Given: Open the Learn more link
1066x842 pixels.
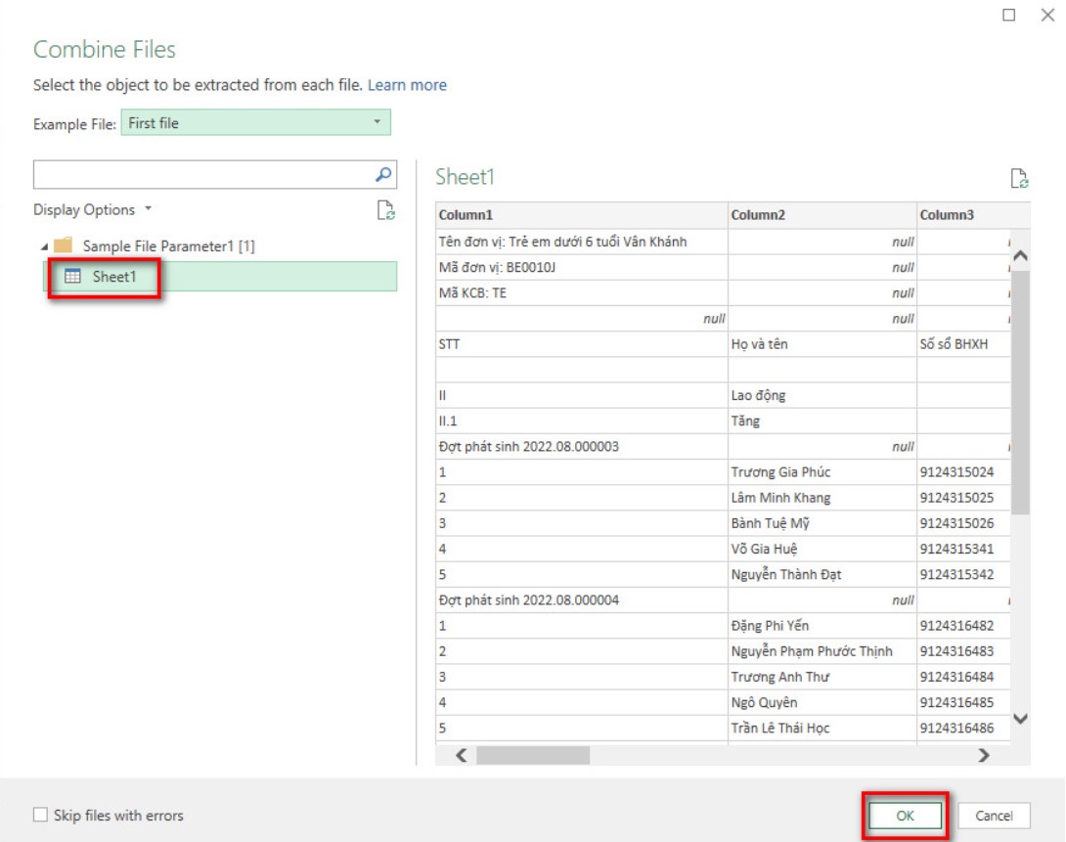Looking at the screenshot, I should pos(407,85).
